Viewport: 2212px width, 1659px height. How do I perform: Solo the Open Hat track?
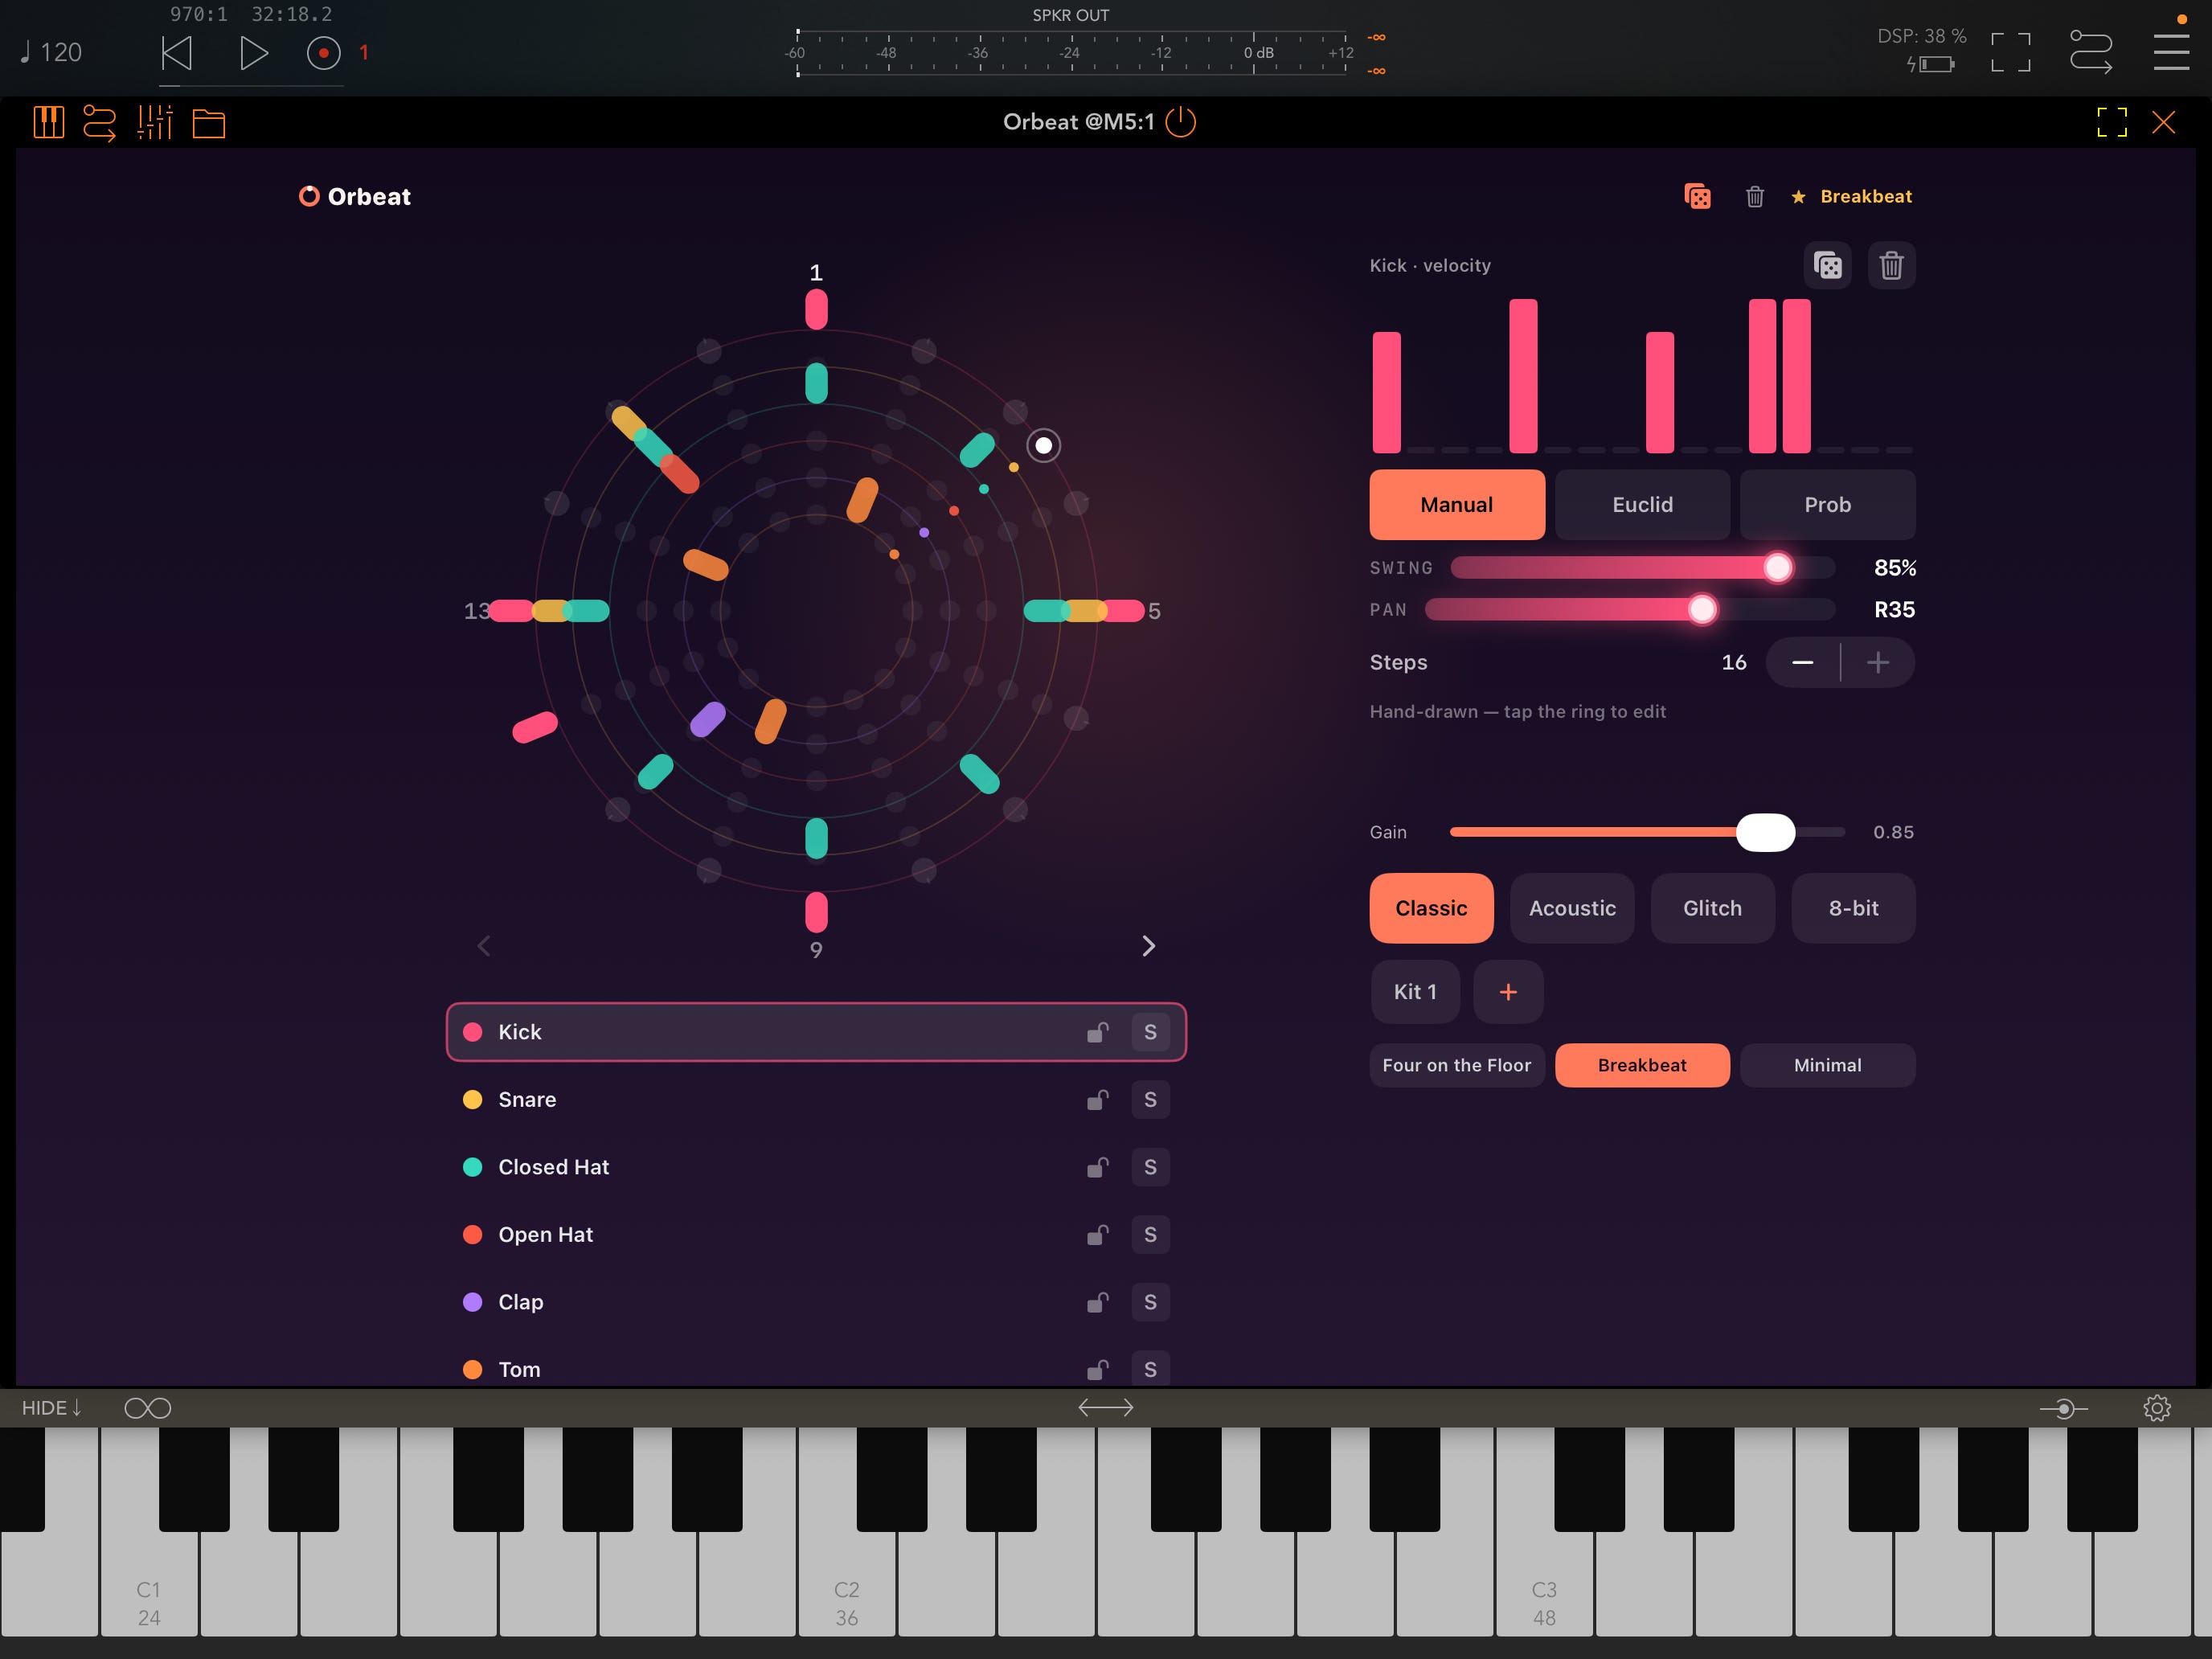(x=1150, y=1235)
